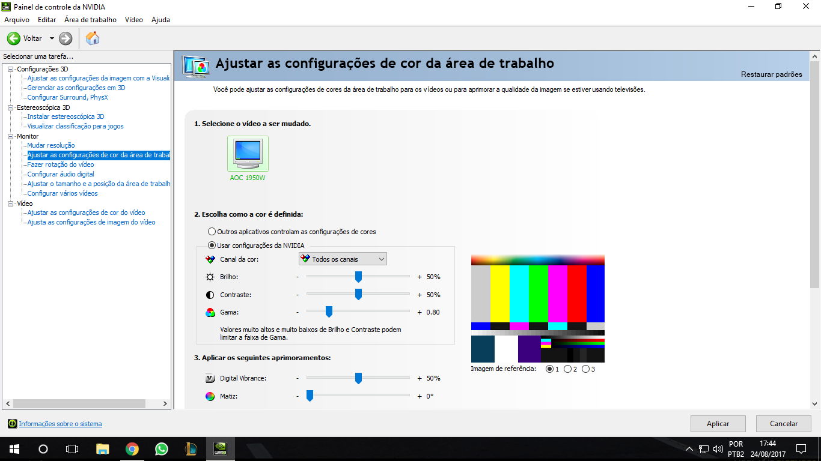Open the Ajuda menu
821x461 pixels.
click(160, 20)
